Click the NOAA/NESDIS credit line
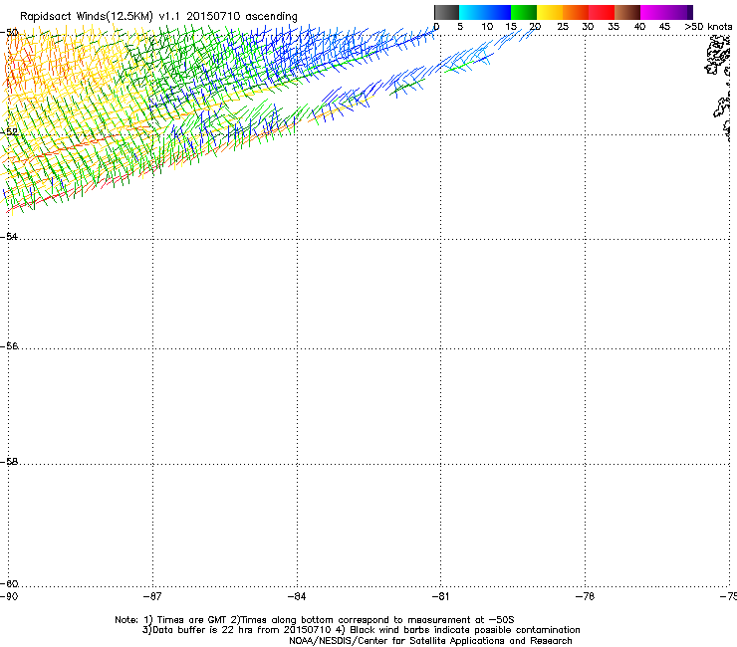This screenshot has width=737, height=647. pos(430,641)
